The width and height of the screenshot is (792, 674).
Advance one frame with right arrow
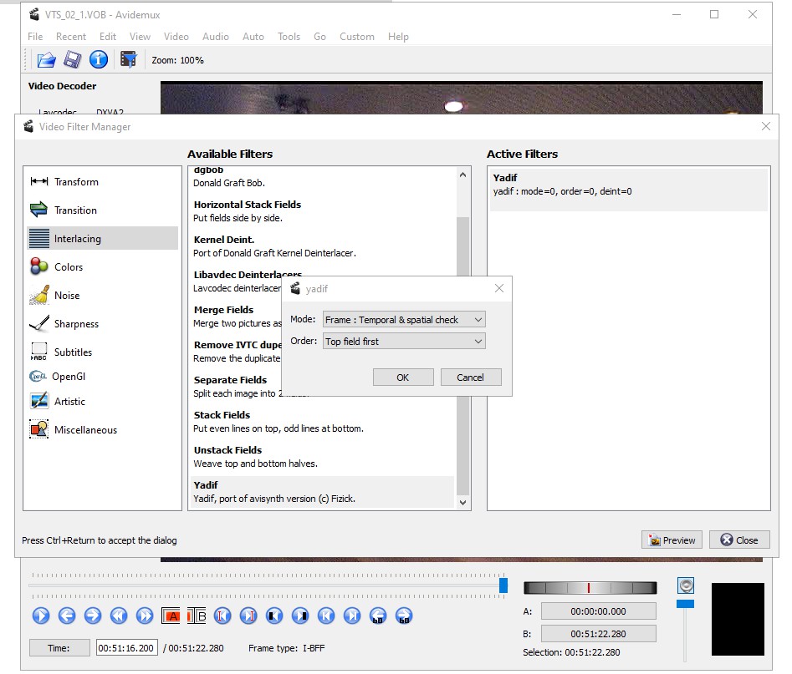coord(93,616)
